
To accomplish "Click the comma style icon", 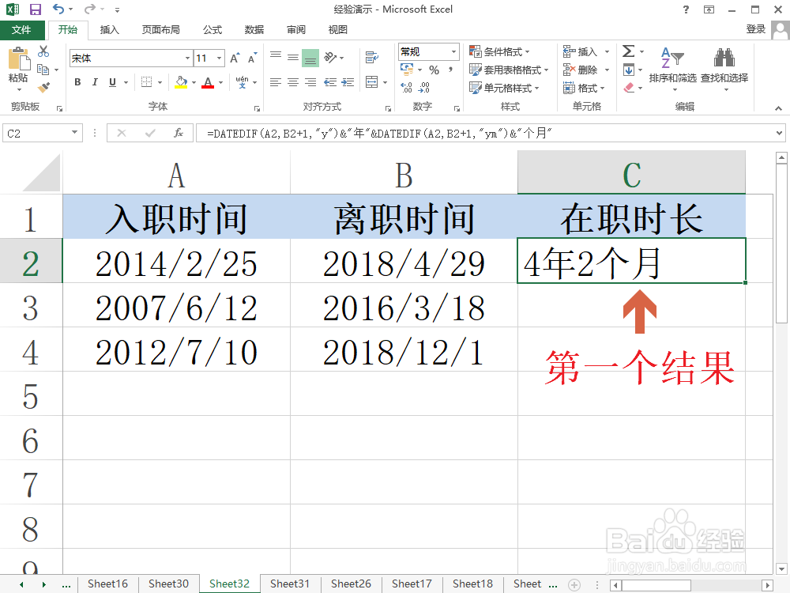I will pos(451,70).
